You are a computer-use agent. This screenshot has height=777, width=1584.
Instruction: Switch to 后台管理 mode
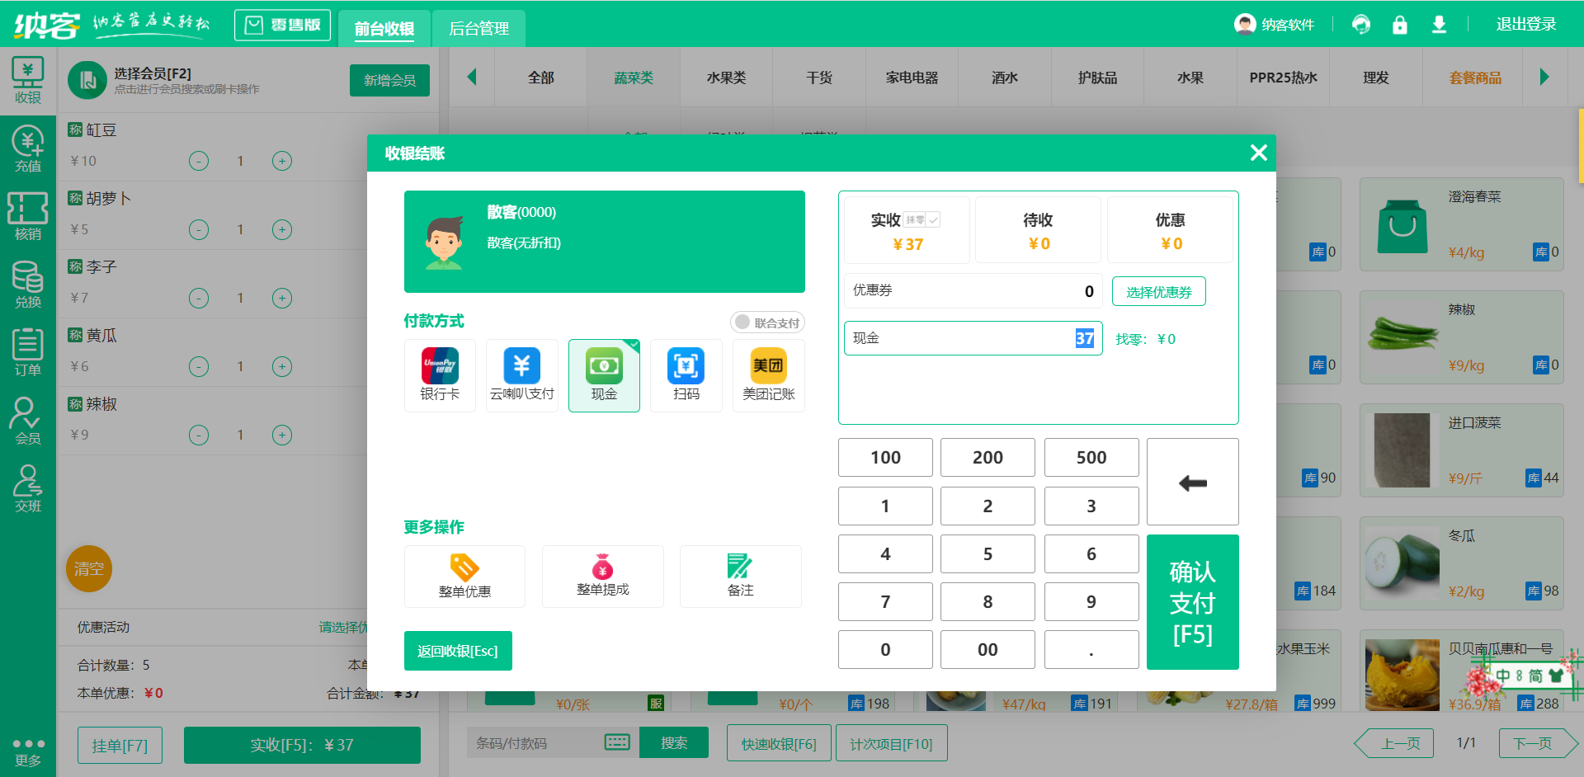(478, 27)
